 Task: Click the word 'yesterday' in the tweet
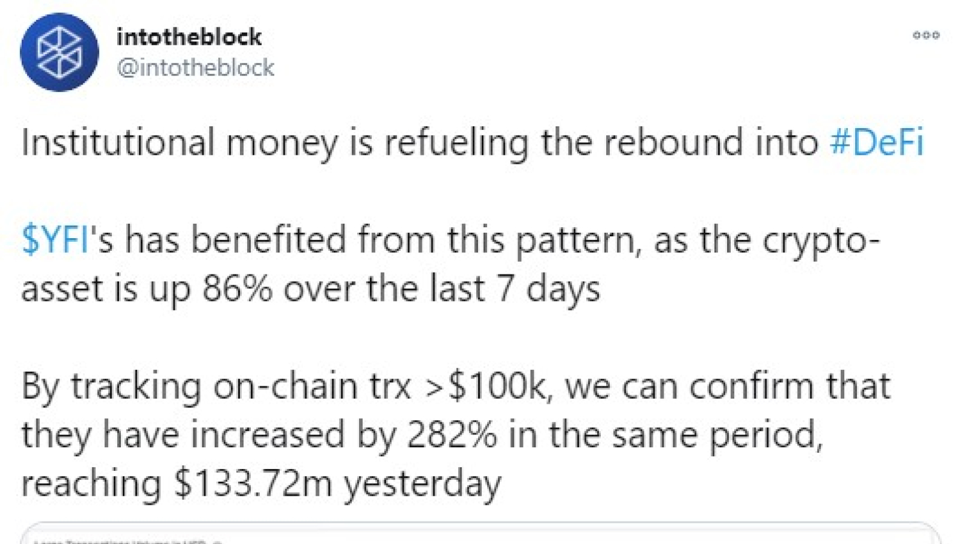(x=422, y=484)
